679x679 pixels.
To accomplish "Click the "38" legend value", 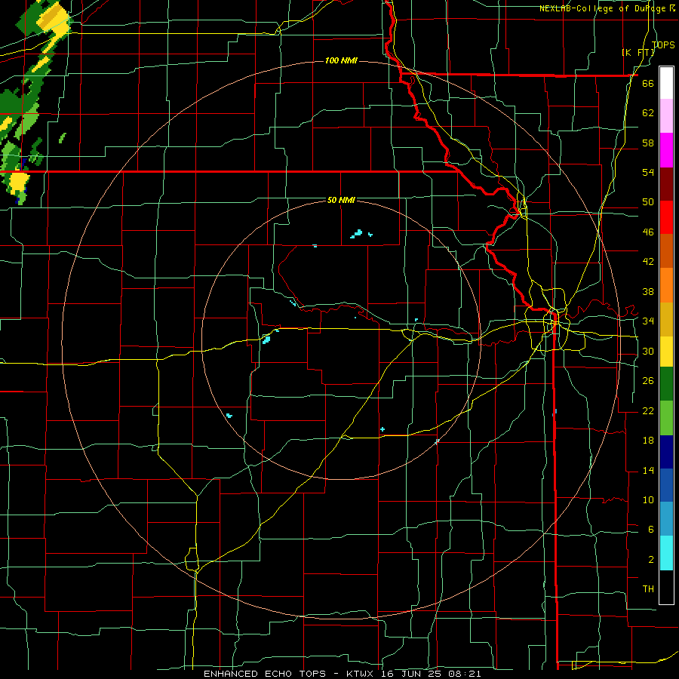I will pyautogui.click(x=648, y=291).
